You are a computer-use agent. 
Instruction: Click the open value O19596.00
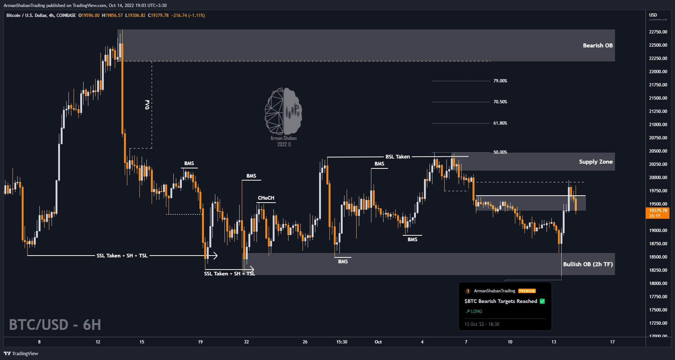click(89, 15)
